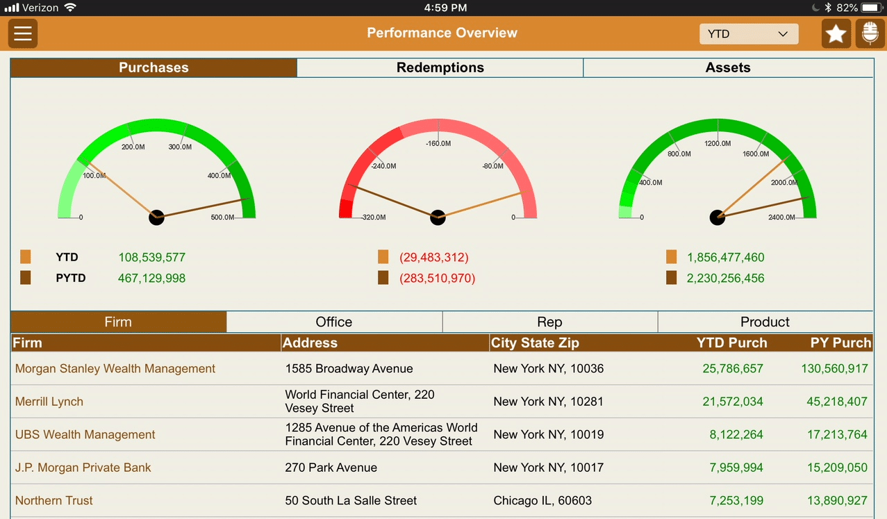The height and width of the screenshot is (519, 887).
Task: Click the PYTD legend label
Action: [x=71, y=278]
